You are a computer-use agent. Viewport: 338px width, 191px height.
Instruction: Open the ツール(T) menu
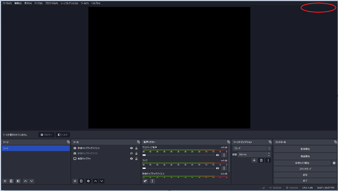[x=84, y=3]
